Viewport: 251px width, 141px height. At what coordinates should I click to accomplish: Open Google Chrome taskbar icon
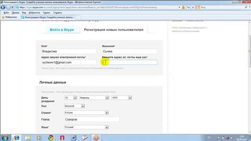point(51,137)
